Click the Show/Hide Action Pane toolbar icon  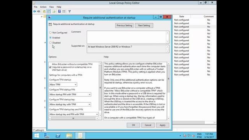point(64,11)
